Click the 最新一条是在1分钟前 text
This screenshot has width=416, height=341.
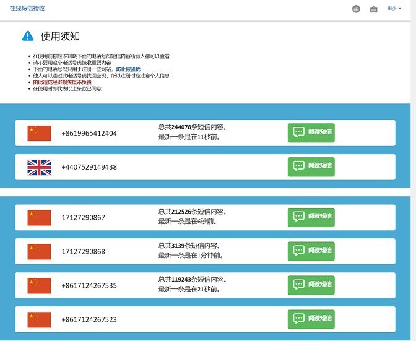191,256
